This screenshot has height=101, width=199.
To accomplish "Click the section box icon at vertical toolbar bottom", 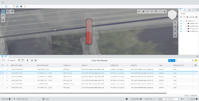I will (175, 35).
